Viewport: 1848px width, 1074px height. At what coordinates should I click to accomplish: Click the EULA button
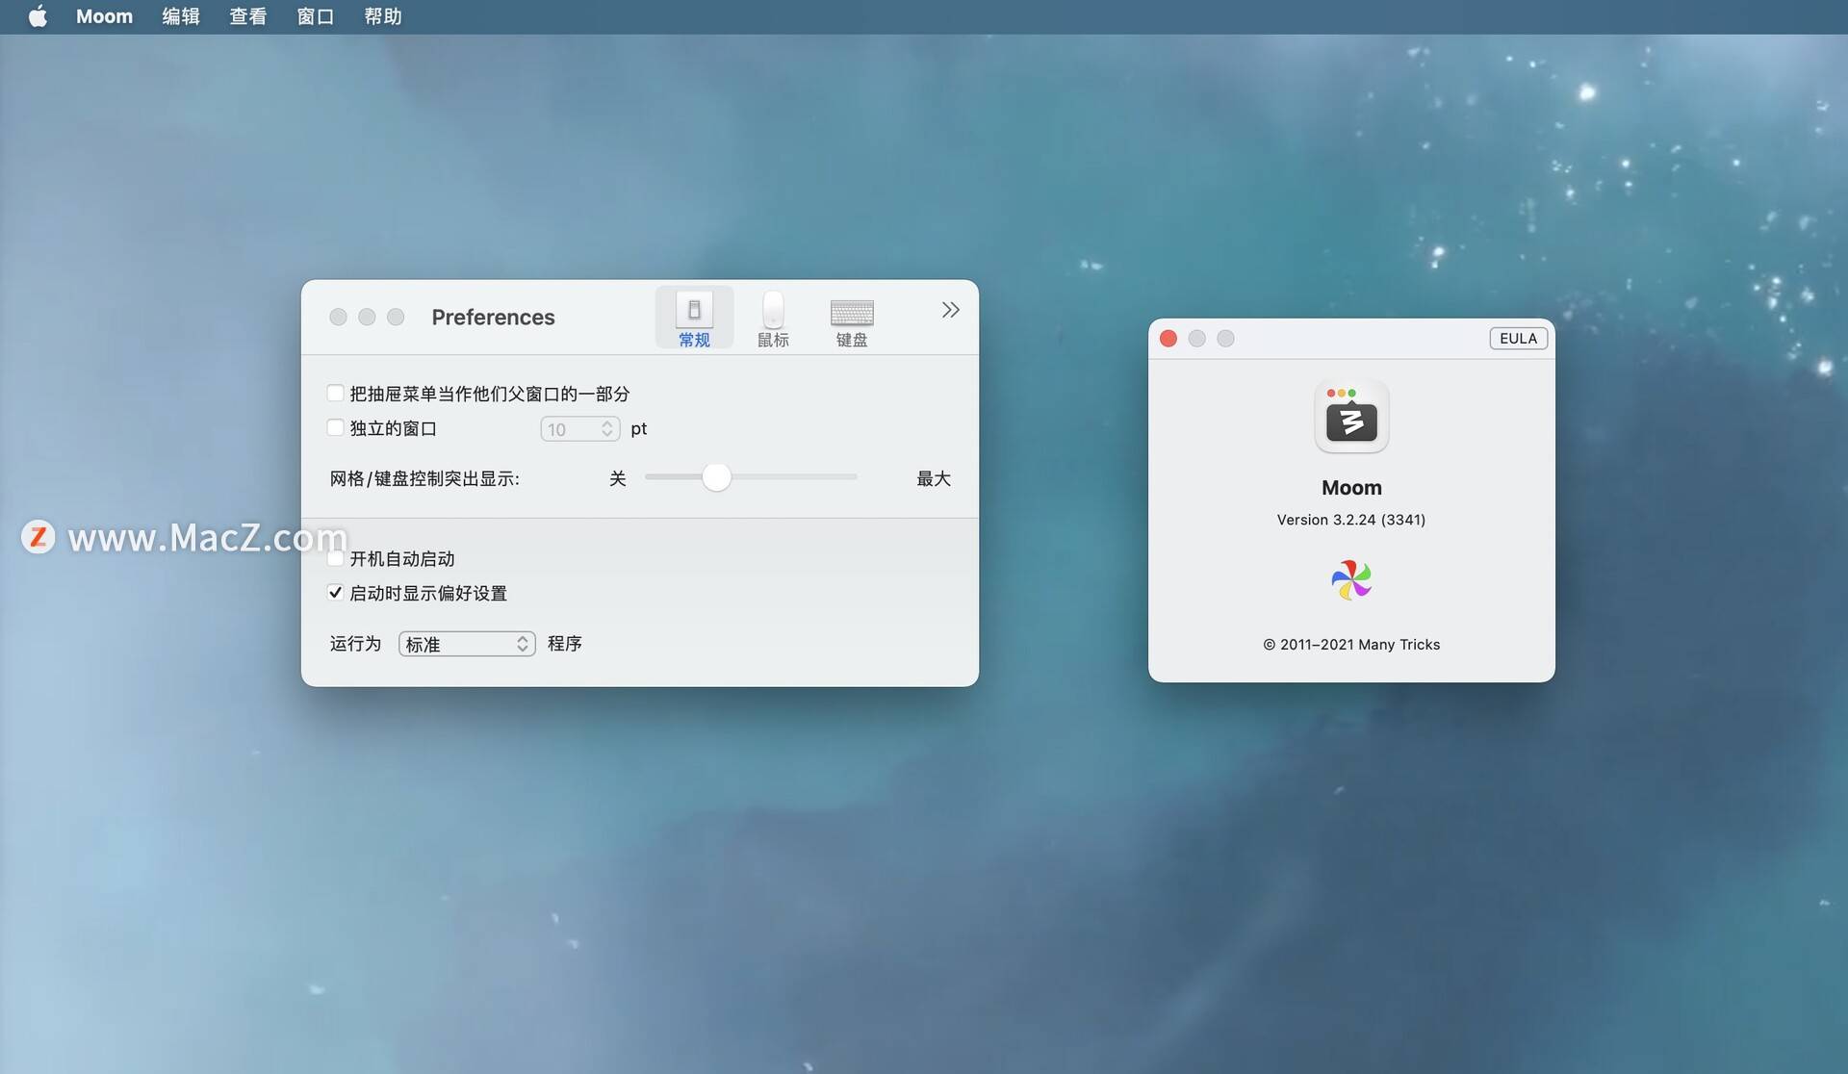pyautogui.click(x=1518, y=339)
